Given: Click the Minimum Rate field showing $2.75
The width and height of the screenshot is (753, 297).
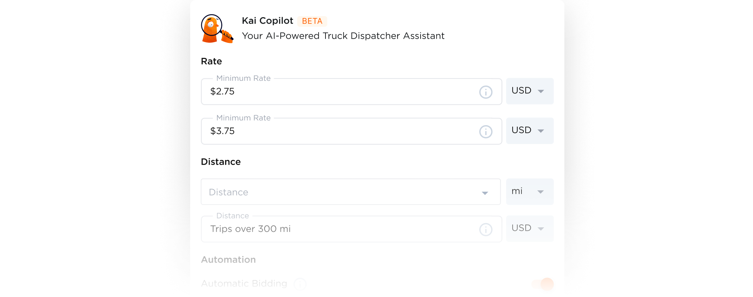Looking at the screenshot, I should click(x=337, y=92).
